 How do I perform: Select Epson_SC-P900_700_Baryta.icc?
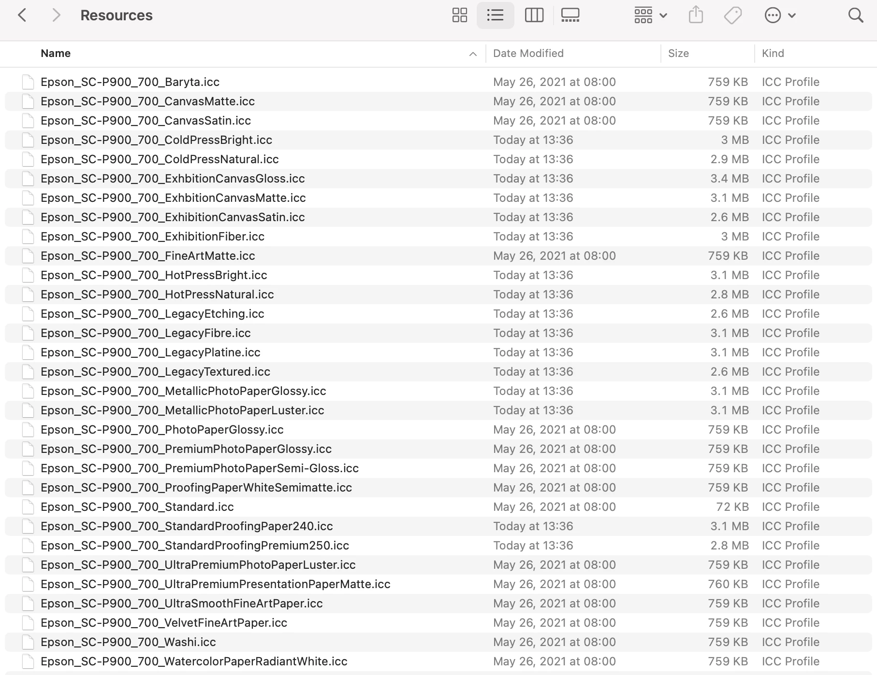pos(438,82)
